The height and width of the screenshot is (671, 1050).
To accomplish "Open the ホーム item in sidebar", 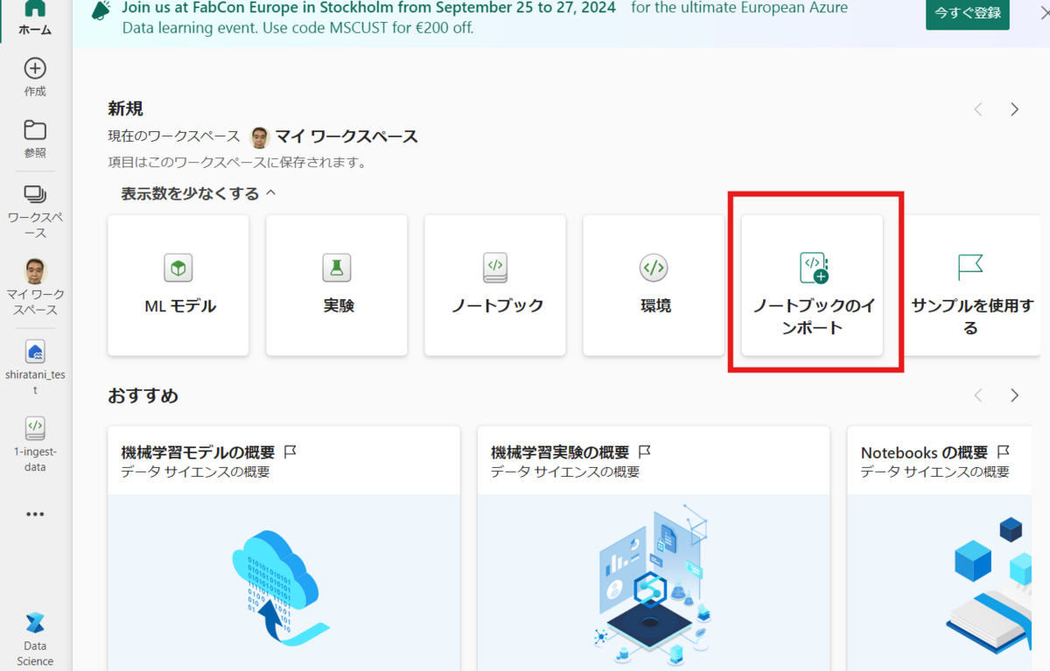I will click(x=35, y=18).
